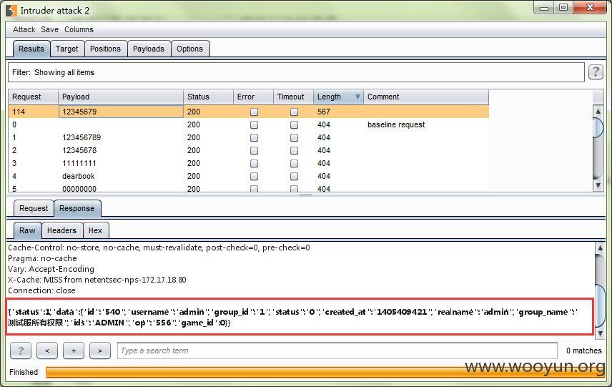Viewport: 612px width, 387px height.
Task: Click the Length value 567
Action: pos(324,112)
